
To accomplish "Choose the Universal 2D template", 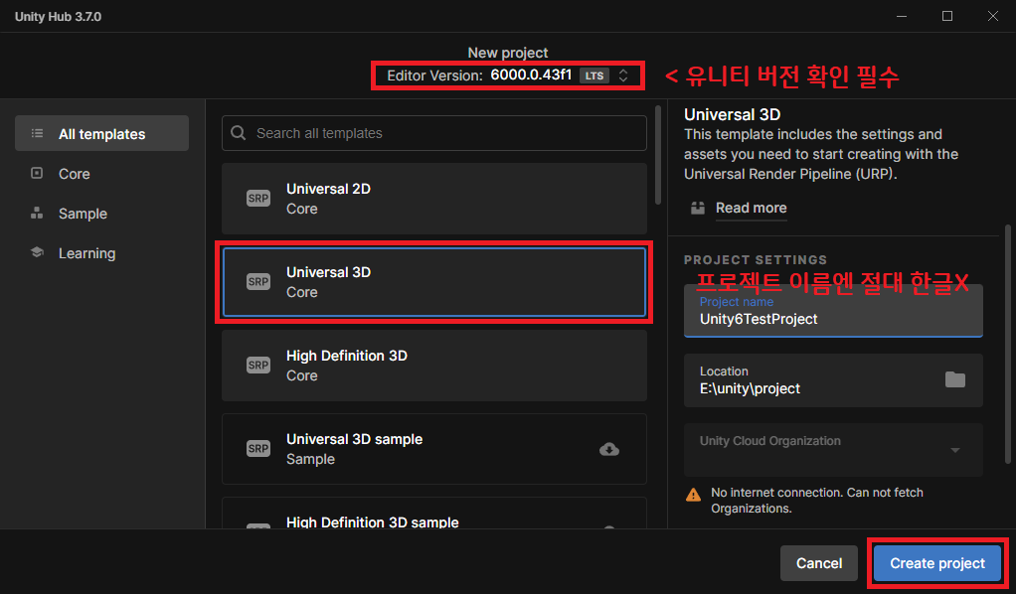I will (434, 199).
